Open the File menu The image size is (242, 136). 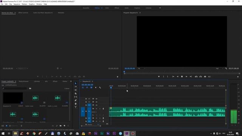pyautogui.click(x=2, y=4)
